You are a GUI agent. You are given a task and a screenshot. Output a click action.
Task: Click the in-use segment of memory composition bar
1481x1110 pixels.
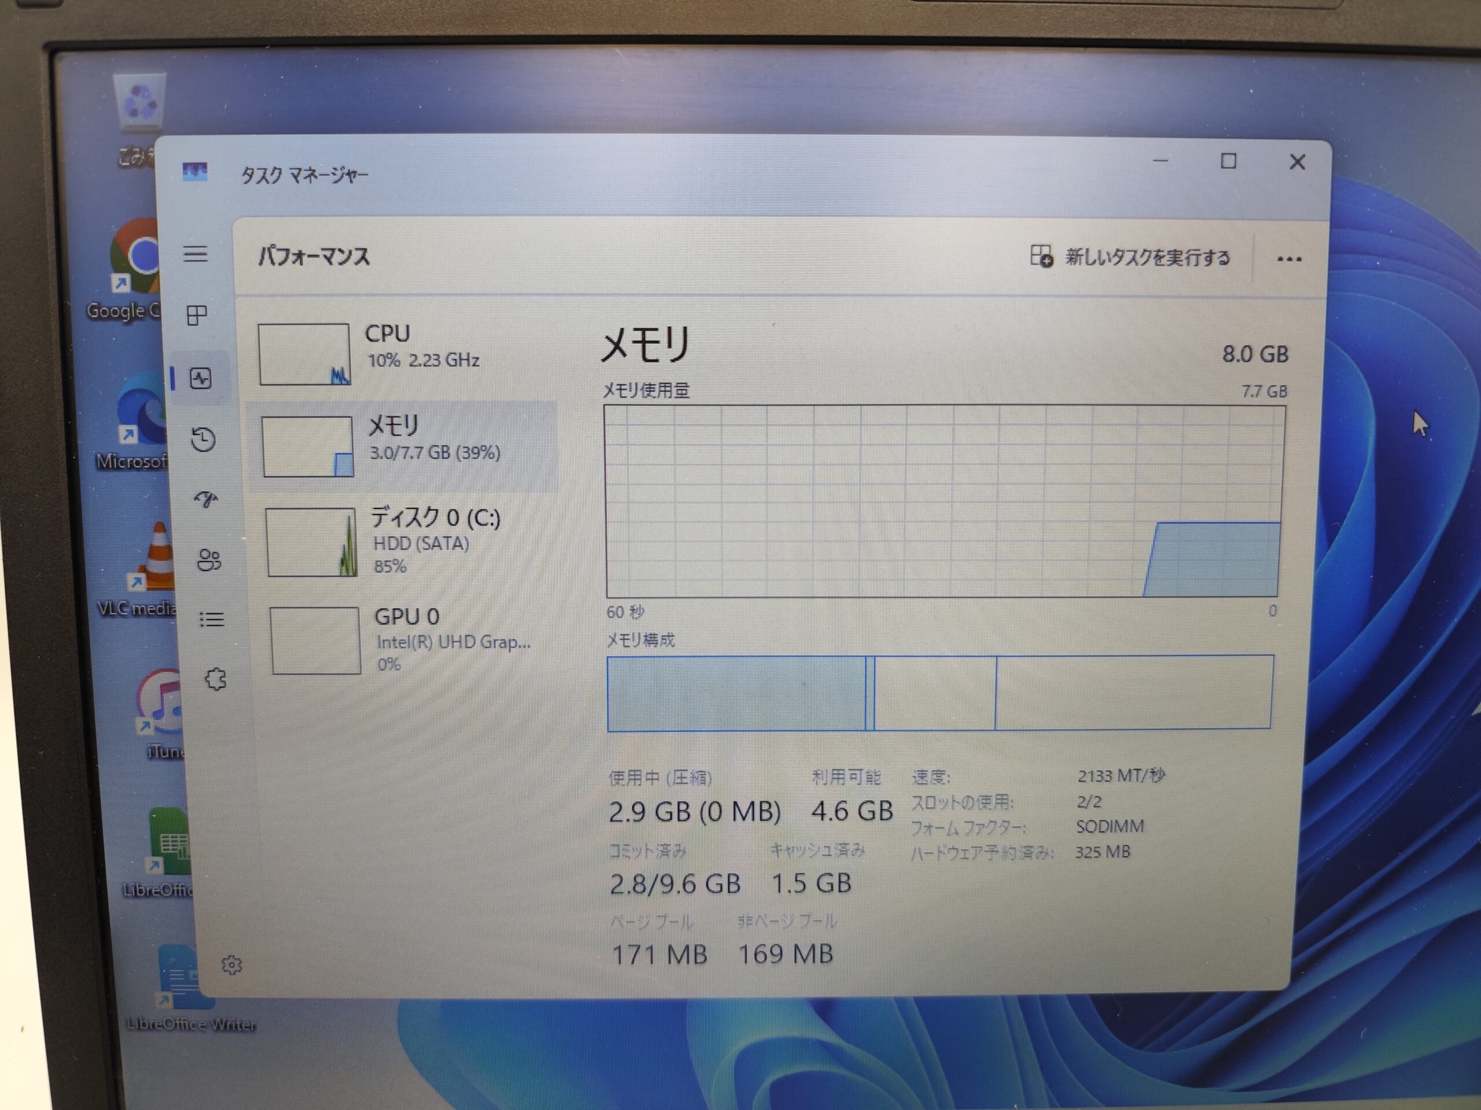point(736,694)
